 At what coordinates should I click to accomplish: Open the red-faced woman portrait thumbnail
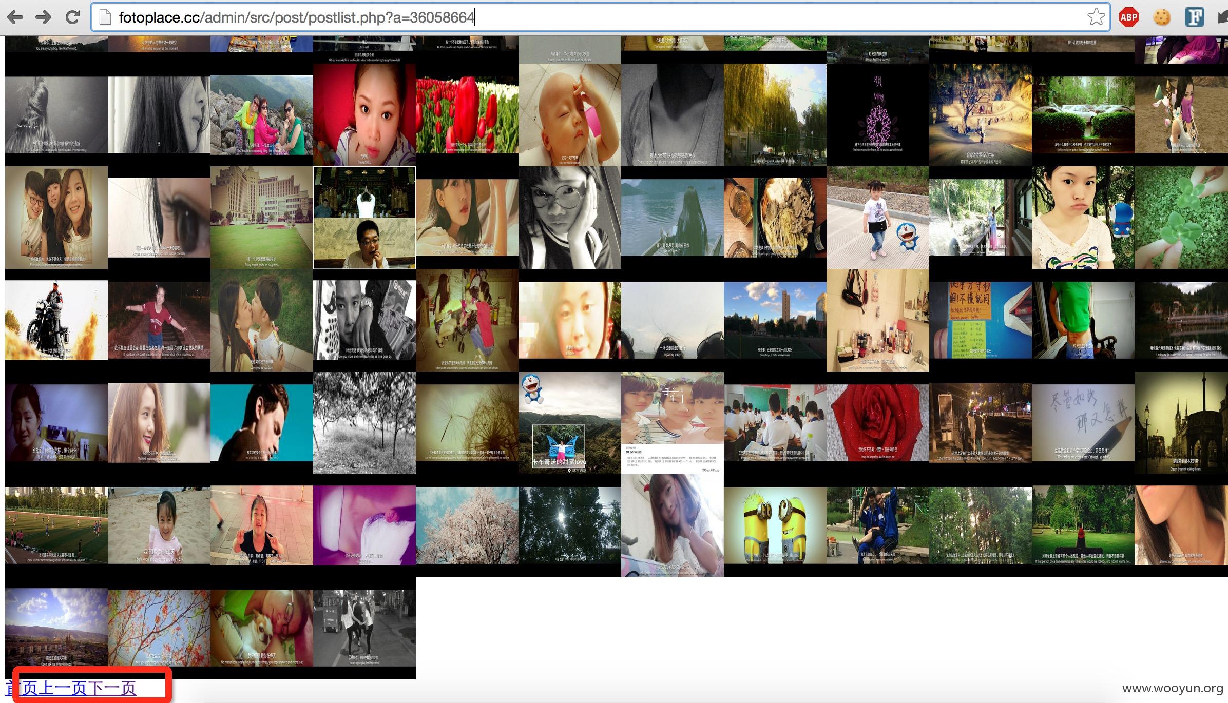[x=364, y=115]
